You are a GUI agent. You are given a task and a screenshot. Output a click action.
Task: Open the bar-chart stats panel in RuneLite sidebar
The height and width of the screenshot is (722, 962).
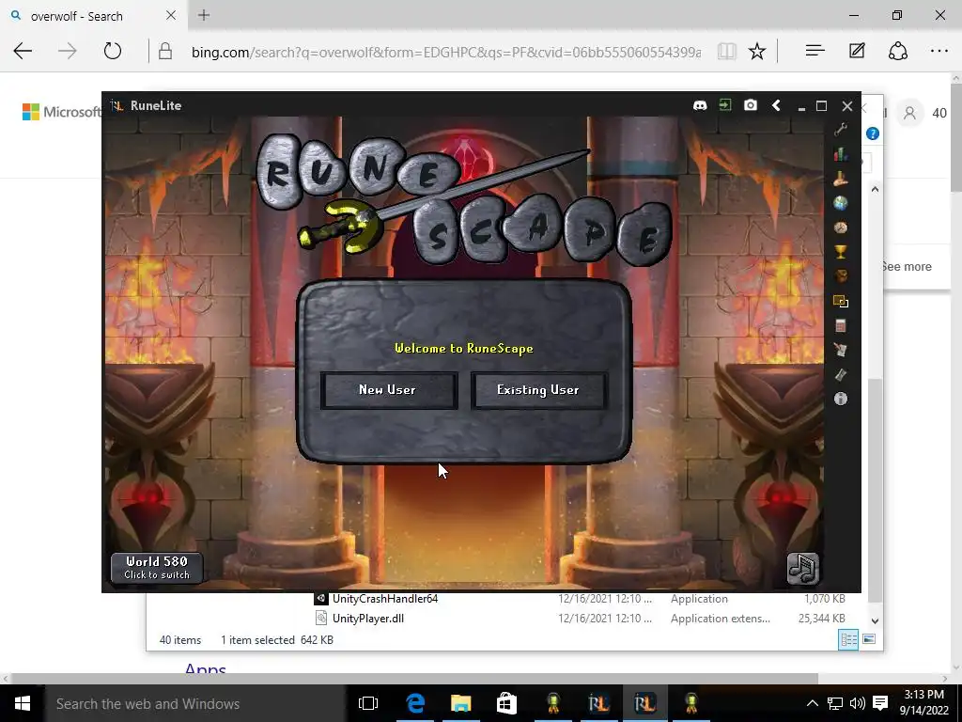pos(841,154)
